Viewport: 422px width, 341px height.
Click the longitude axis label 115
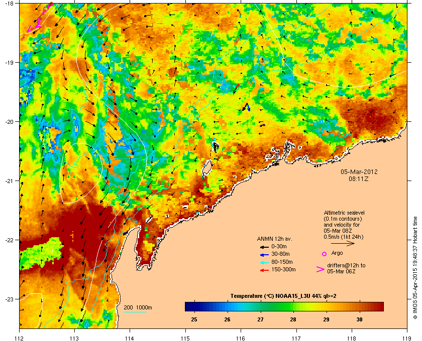click(185, 338)
